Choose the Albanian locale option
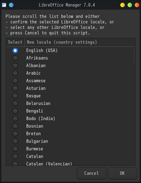141x183 pixels. tap(15, 66)
